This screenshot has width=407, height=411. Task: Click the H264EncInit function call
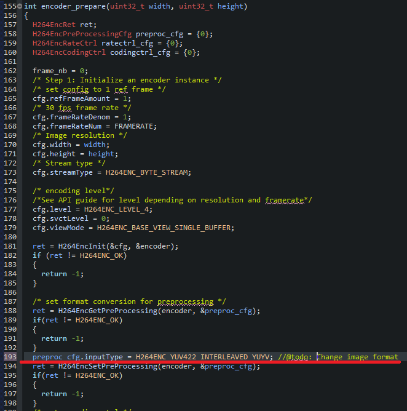tap(118, 246)
